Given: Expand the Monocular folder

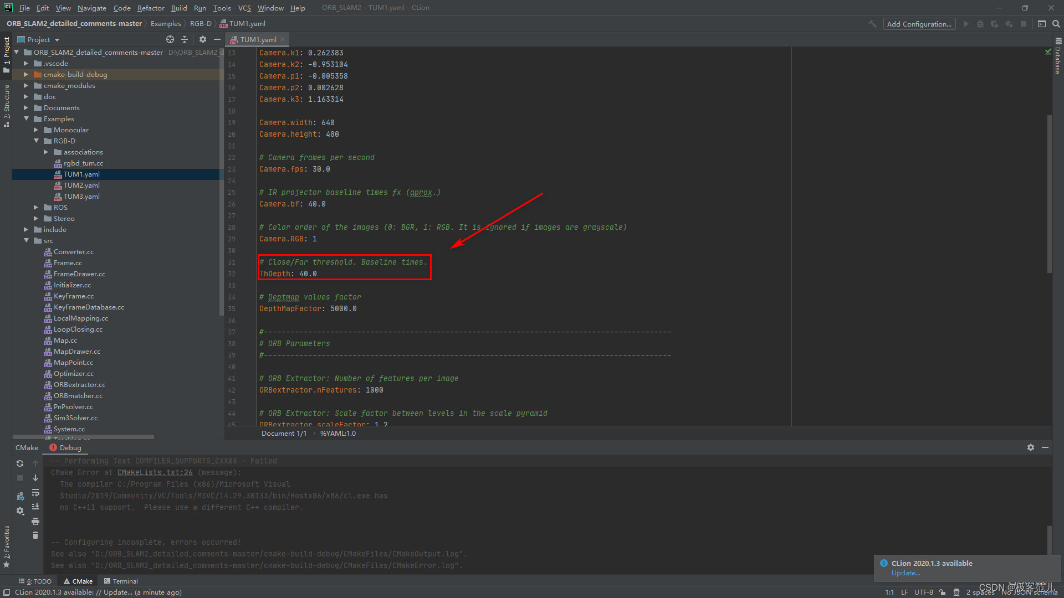Looking at the screenshot, I should [x=35, y=130].
